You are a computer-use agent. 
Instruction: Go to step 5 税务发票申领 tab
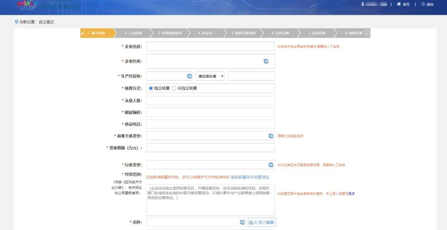[243, 33]
